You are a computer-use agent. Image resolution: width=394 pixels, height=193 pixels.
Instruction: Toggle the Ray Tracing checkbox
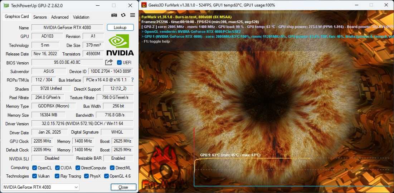(x=57, y=176)
